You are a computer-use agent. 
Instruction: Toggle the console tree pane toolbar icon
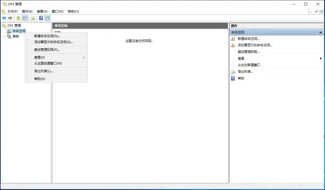(25, 18)
